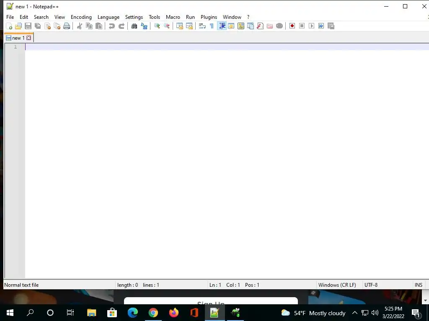Open the Encoding menu
This screenshot has width=429, height=321.
click(81, 17)
